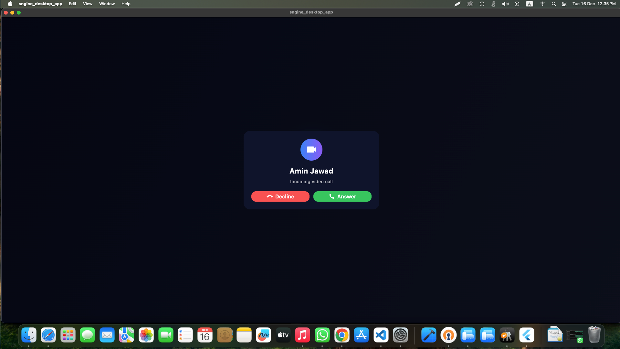Click the volume icon in the menu bar
The image size is (620, 349).
(x=505, y=4)
